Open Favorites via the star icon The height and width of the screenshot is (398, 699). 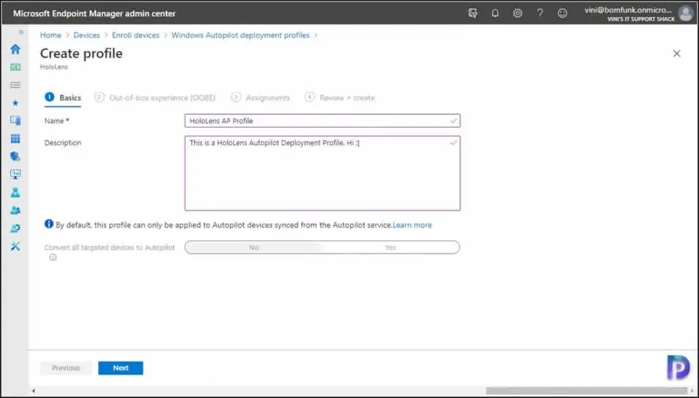pyautogui.click(x=15, y=102)
